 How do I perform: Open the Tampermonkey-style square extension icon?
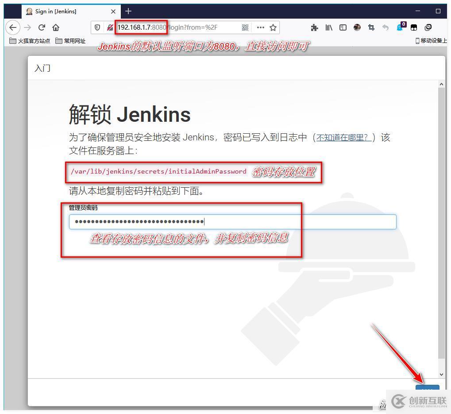pyautogui.click(x=414, y=27)
